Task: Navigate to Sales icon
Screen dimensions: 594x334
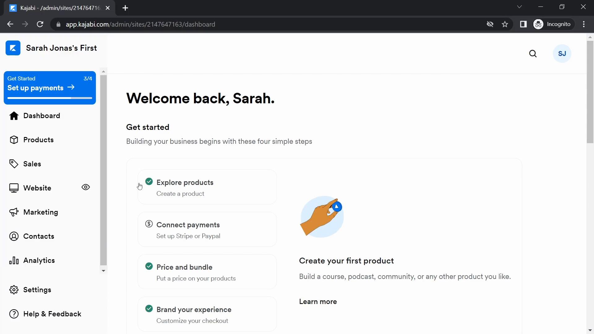Action: click(x=14, y=164)
